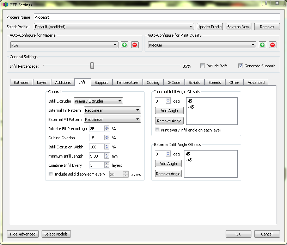The width and height of the screenshot is (287, 245).
Task: Open the Temperature tab
Action: pyautogui.click(x=127, y=82)
